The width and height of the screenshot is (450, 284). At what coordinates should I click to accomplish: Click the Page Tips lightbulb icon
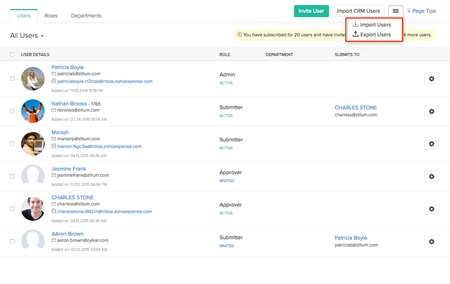click(x=409, y=11)
